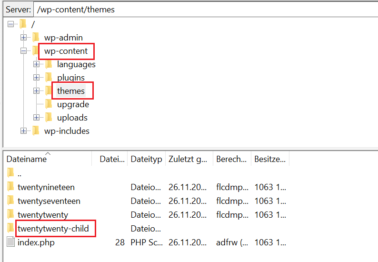Click the twentynineteen folder icon
This screenshot has height=262, width=378.
click(x=11, y=187)
